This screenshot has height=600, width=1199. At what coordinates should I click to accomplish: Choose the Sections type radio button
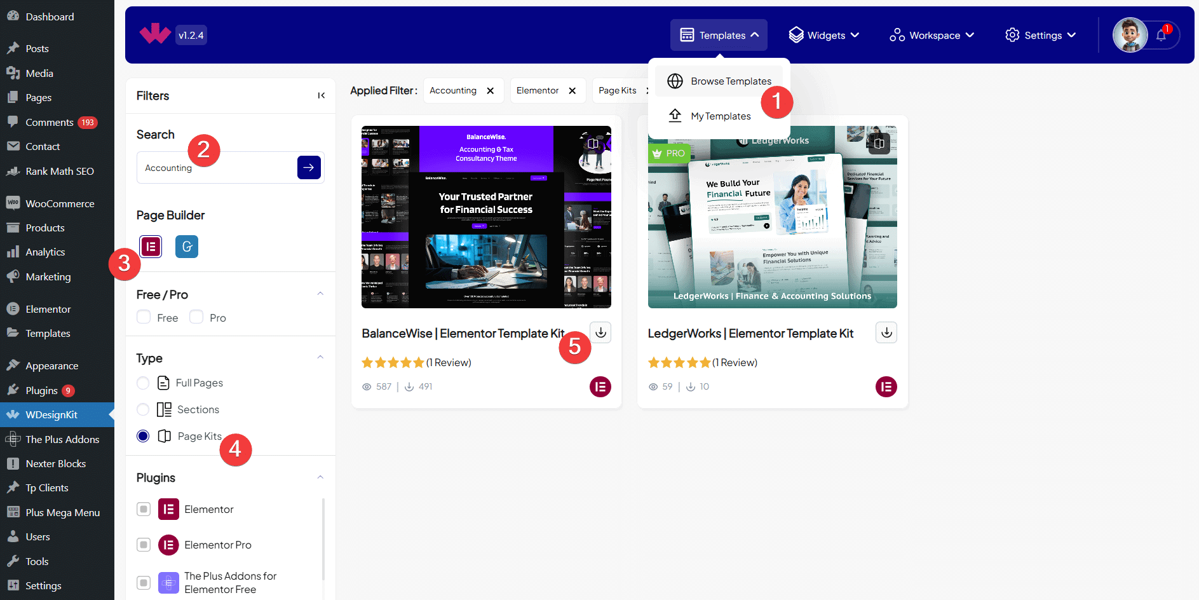coord(144,410)
